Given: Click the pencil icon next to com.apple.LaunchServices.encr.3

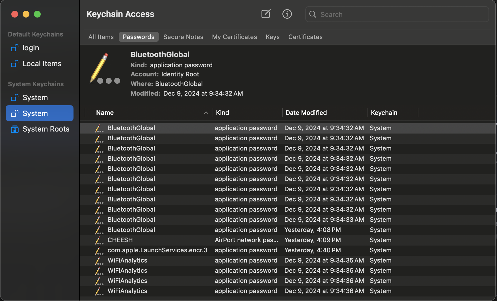Looking at the screenshot, I should 99,250.
